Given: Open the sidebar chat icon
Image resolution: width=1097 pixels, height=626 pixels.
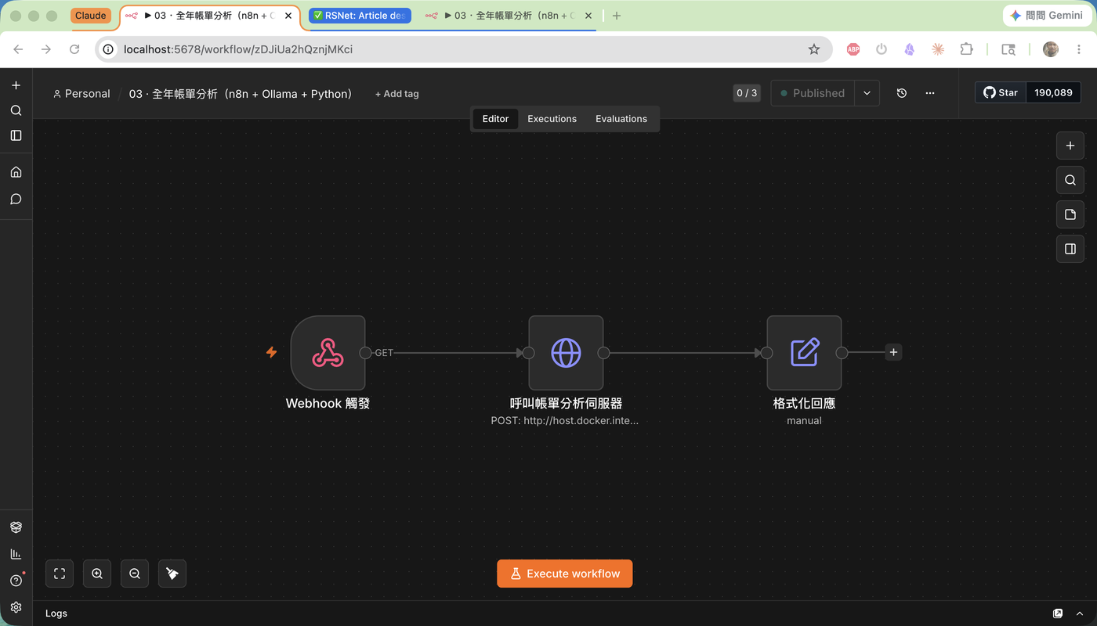Looking at the screenshot, I should [x=16, y=200].
